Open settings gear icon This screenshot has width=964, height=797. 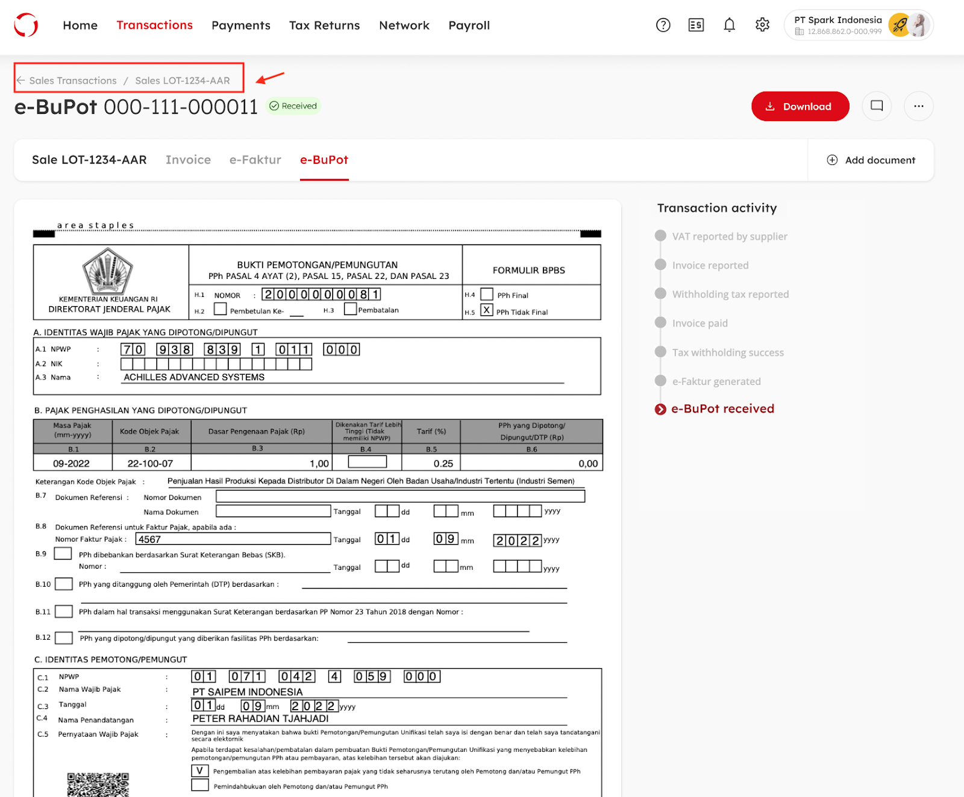pos(762,25)
